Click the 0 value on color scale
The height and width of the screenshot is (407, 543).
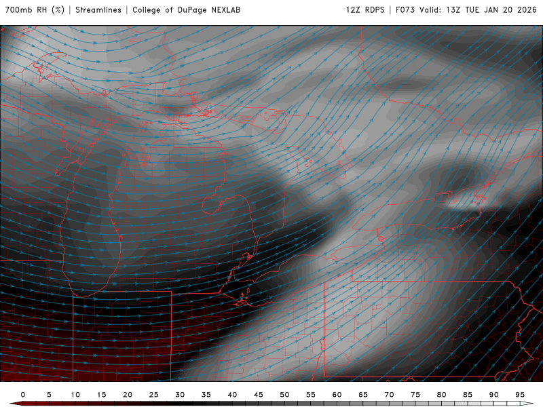[x=23, y=395]
